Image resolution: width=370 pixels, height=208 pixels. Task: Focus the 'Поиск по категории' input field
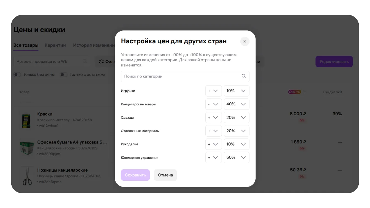point(182,76)
